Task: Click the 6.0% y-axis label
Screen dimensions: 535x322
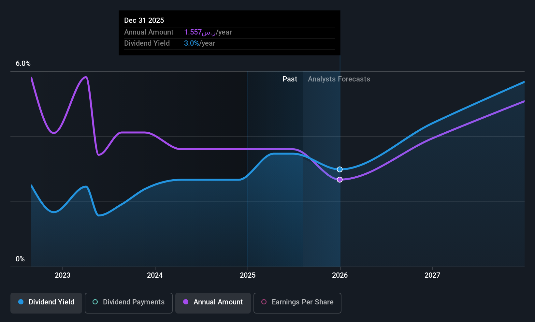Action: click(23, 64)
